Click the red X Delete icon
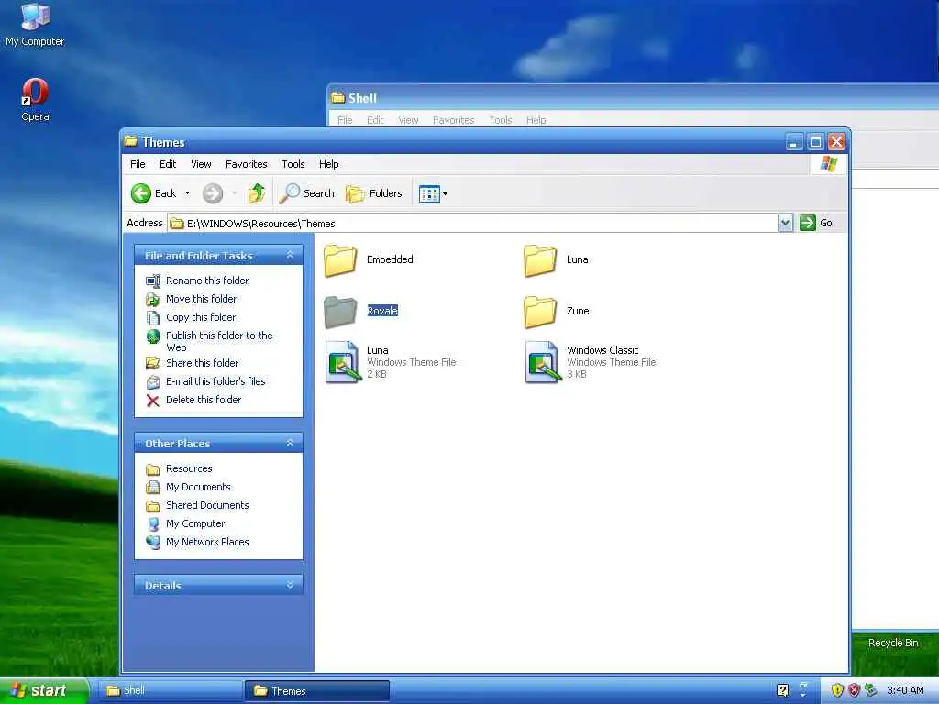The width and height of the screenshot is (939, 704). click(x=153, y=401)
